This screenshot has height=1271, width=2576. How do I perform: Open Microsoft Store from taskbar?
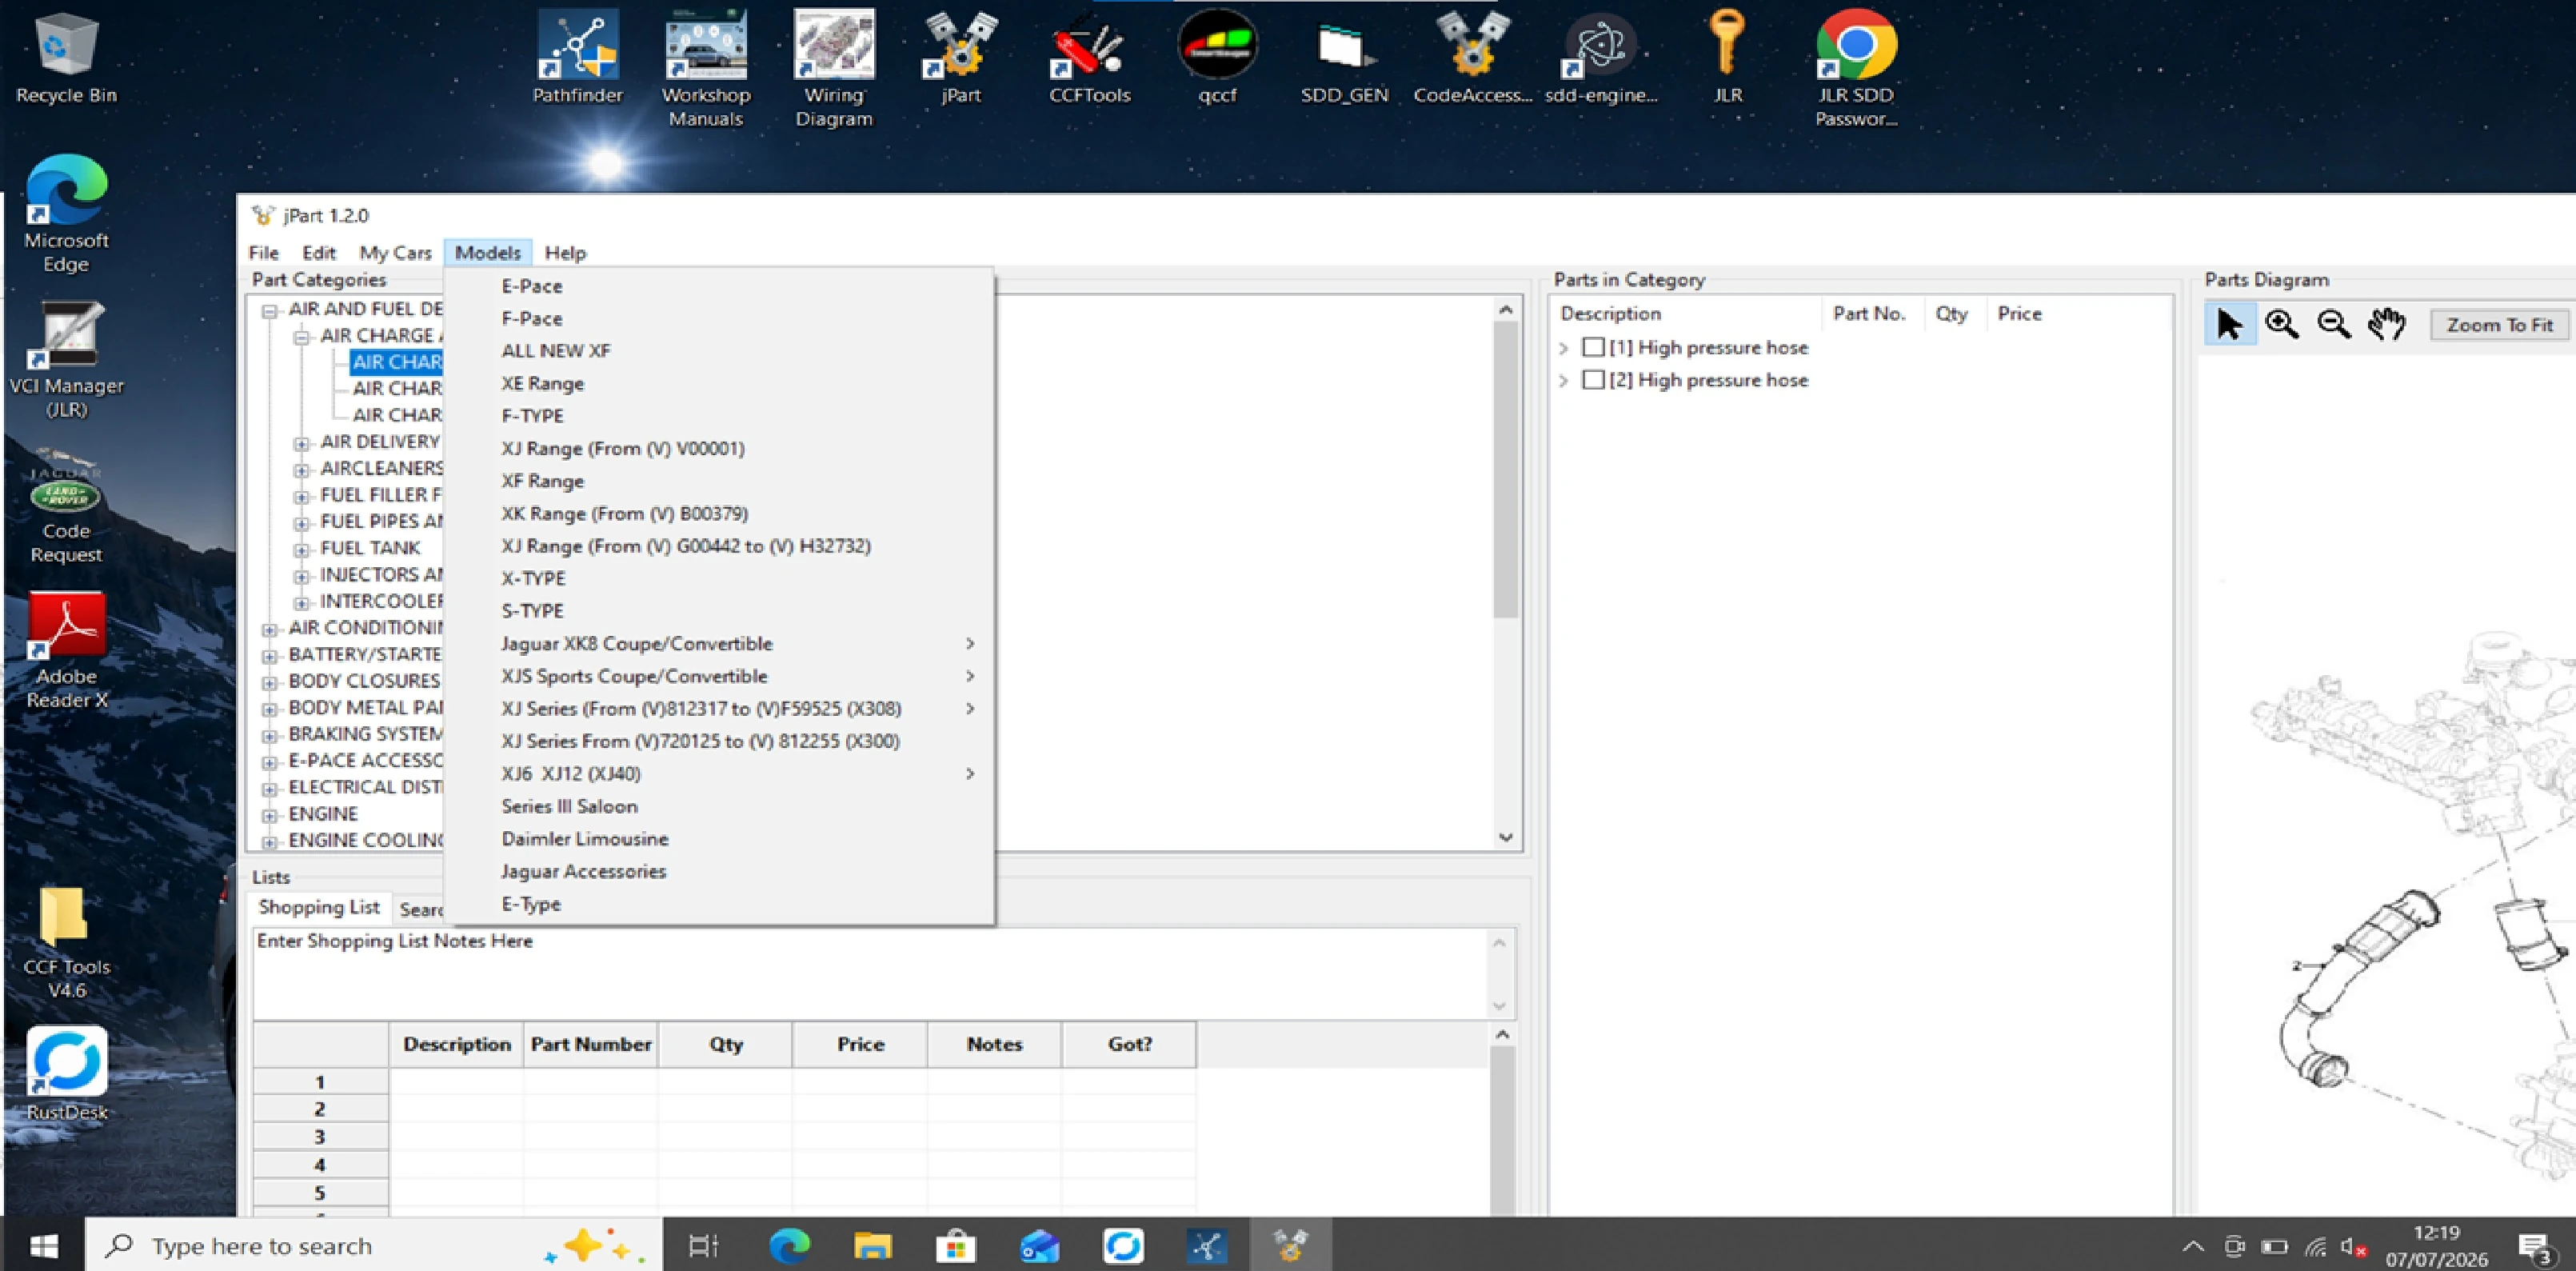click(956, 1245)
